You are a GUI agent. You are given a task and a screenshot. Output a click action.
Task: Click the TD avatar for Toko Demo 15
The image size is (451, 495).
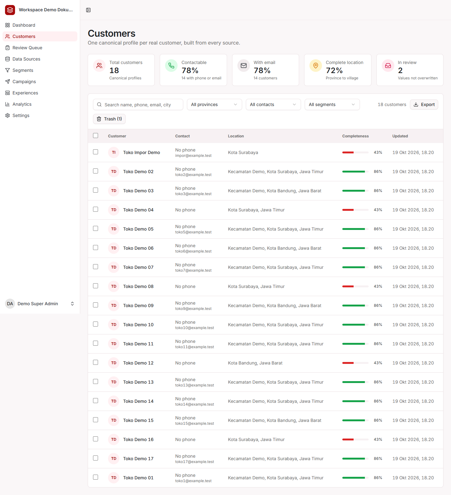click(x=114, y=420)
